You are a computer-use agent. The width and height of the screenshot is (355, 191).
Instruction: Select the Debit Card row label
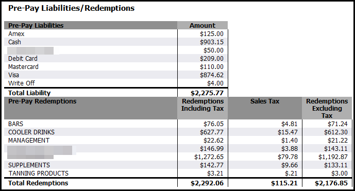23,59
